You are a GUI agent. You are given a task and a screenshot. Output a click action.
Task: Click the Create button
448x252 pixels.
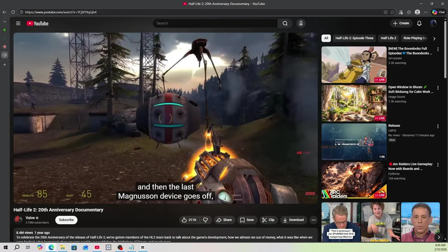point(401,23)
